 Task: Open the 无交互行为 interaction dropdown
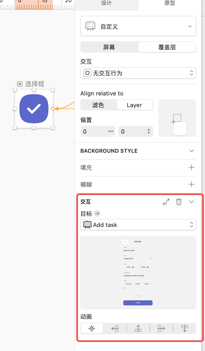click(x=138, y=73)
